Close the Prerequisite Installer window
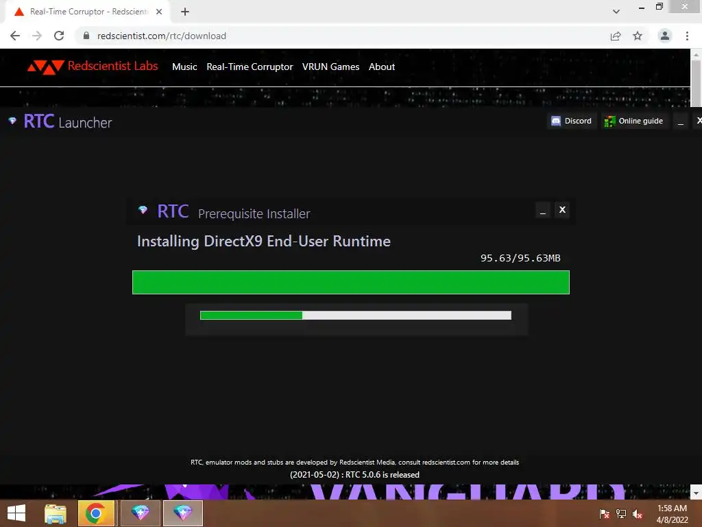 click(562, 210)
